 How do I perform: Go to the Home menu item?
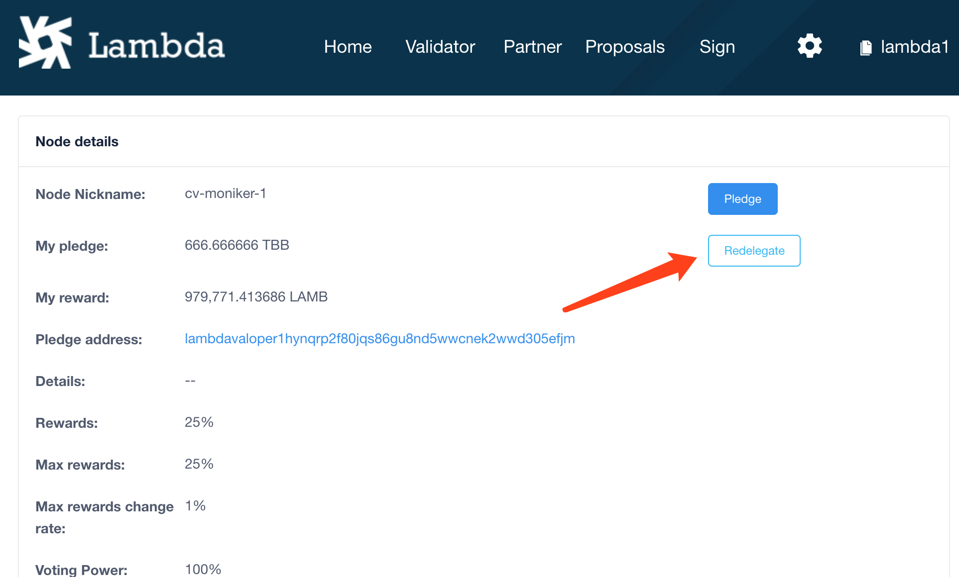click(348, 46)
